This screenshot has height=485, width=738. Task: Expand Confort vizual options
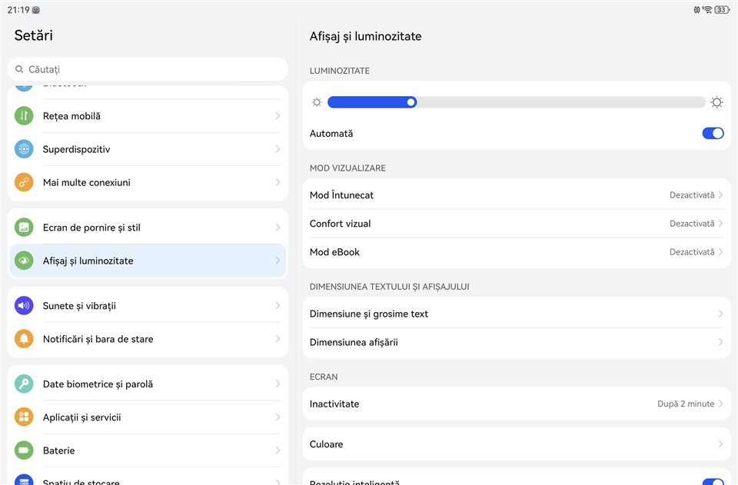point(517,224)
